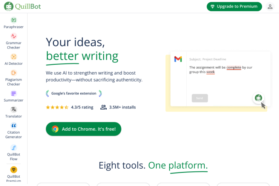Open the QuillBot Flow feather icon

pos(14,148)
